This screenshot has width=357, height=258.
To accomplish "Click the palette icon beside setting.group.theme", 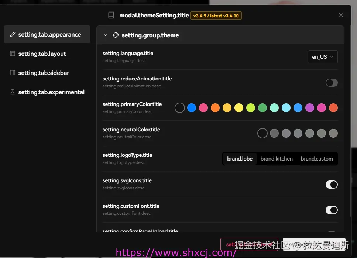I will point(116,35).
